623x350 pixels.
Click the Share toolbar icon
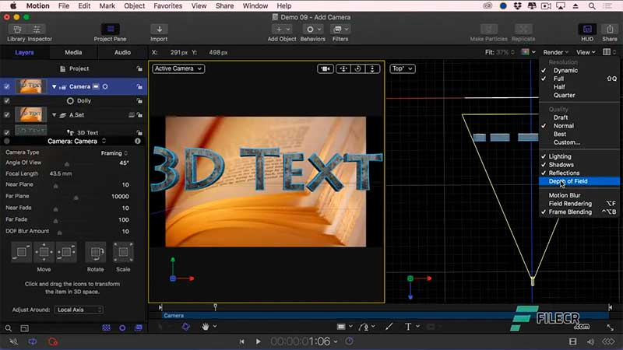pyautogui.click(x=609, y=29)
